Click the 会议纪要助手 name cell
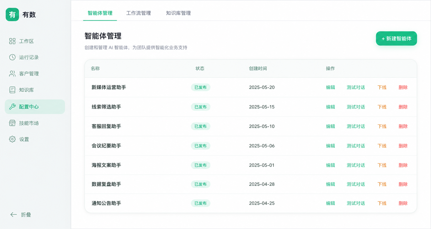431x229 pixels. pos(106,146)
